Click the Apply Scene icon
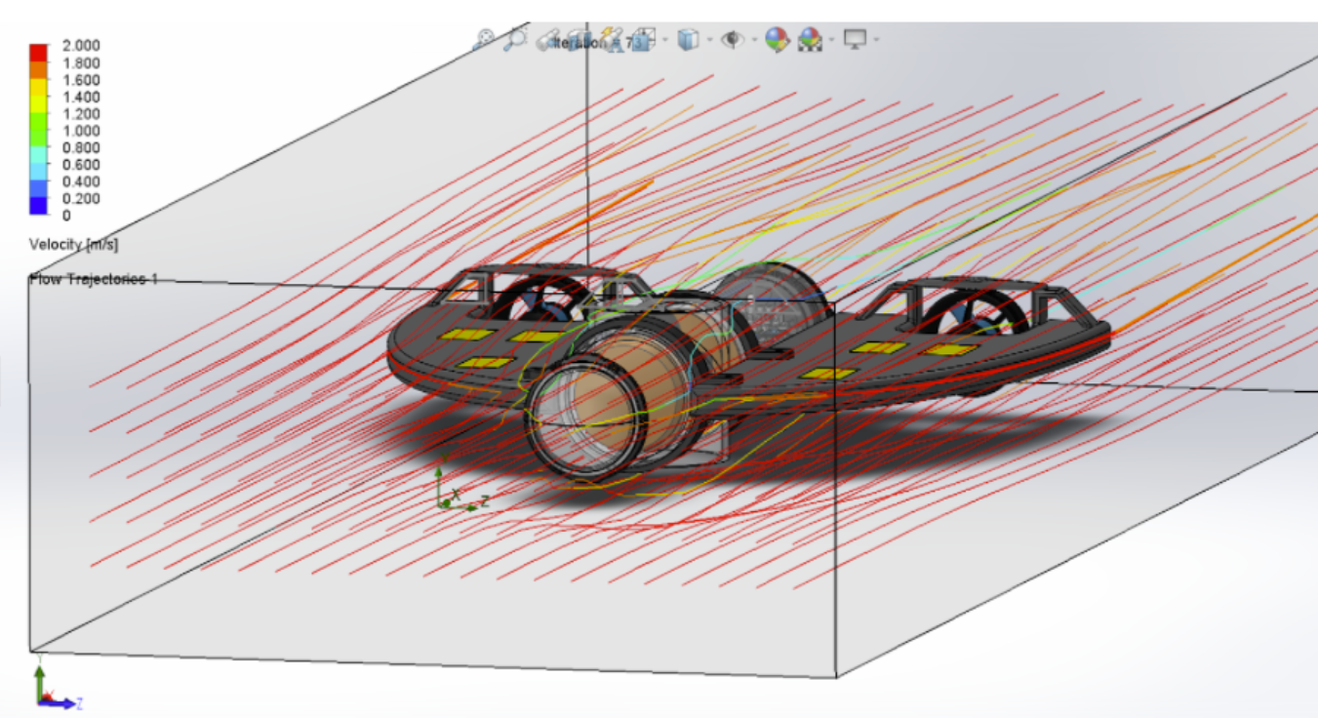The height and width of the screenshot is (718, 1318). pyautogui.click(x=810, y=40)
